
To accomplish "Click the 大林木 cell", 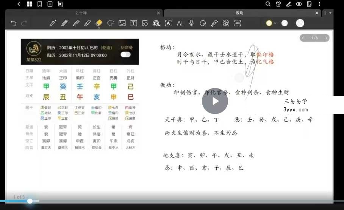I will [x=131, y=148].
